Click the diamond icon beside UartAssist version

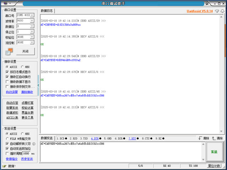217,11
